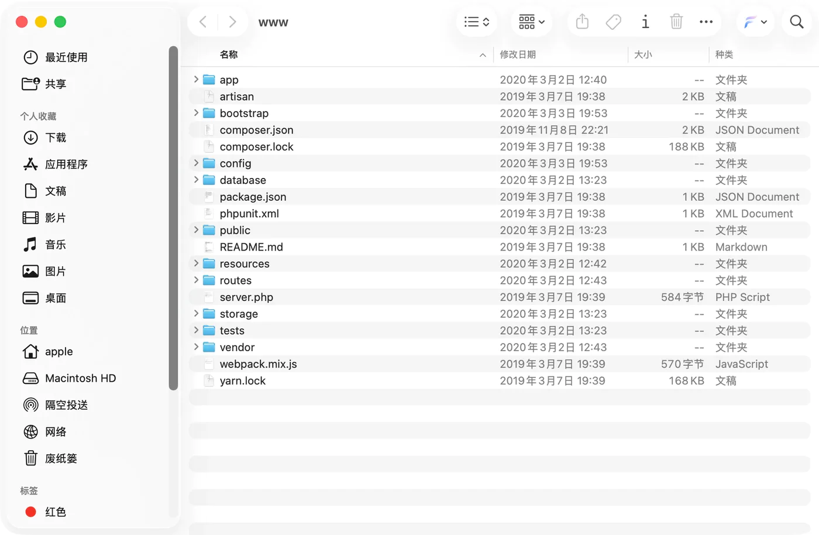Open 图片 in the sidebar
Viewport: 819px width, 535px height.
coord(44,272)
